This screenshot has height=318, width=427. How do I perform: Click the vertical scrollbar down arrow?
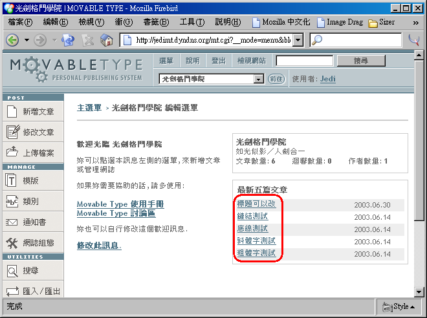pyautogui.click(x=419, y=292)
